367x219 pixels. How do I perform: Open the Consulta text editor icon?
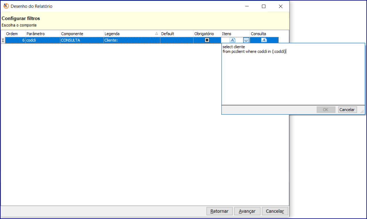[x=264, y=40]
